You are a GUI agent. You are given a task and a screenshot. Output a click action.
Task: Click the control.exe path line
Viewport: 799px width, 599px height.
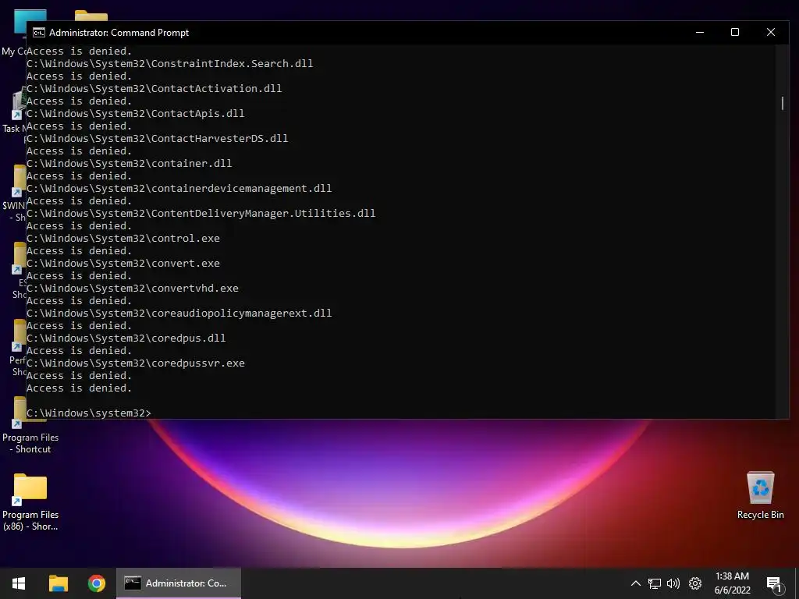(123, 239)
